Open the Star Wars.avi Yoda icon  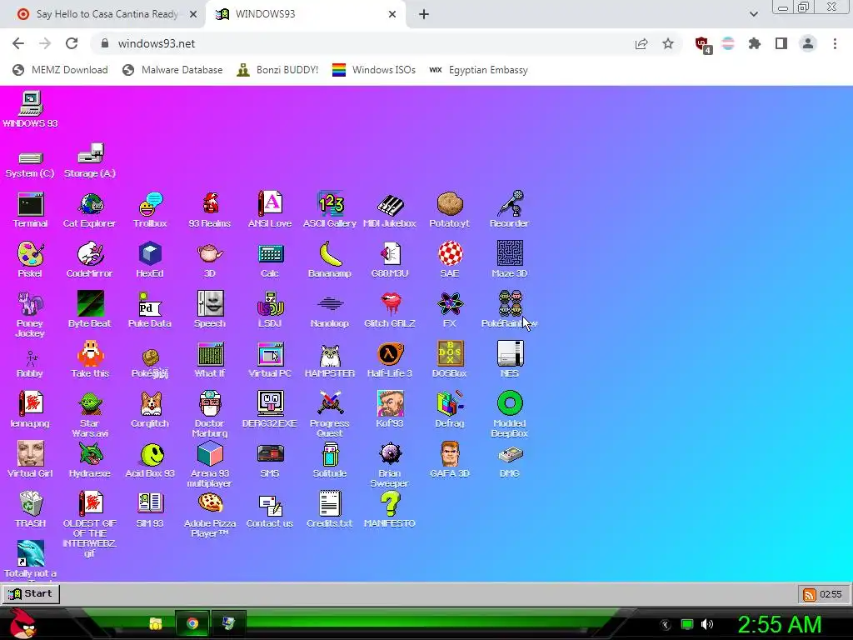tap(90, 414)
